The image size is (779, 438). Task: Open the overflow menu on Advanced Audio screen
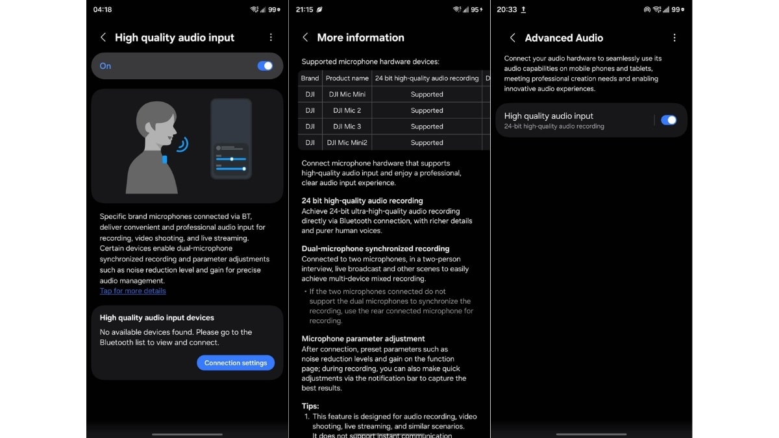(x=674, y=38)
